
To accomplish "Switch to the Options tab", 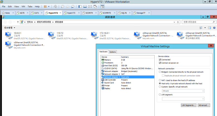I will tap(113, 52).
